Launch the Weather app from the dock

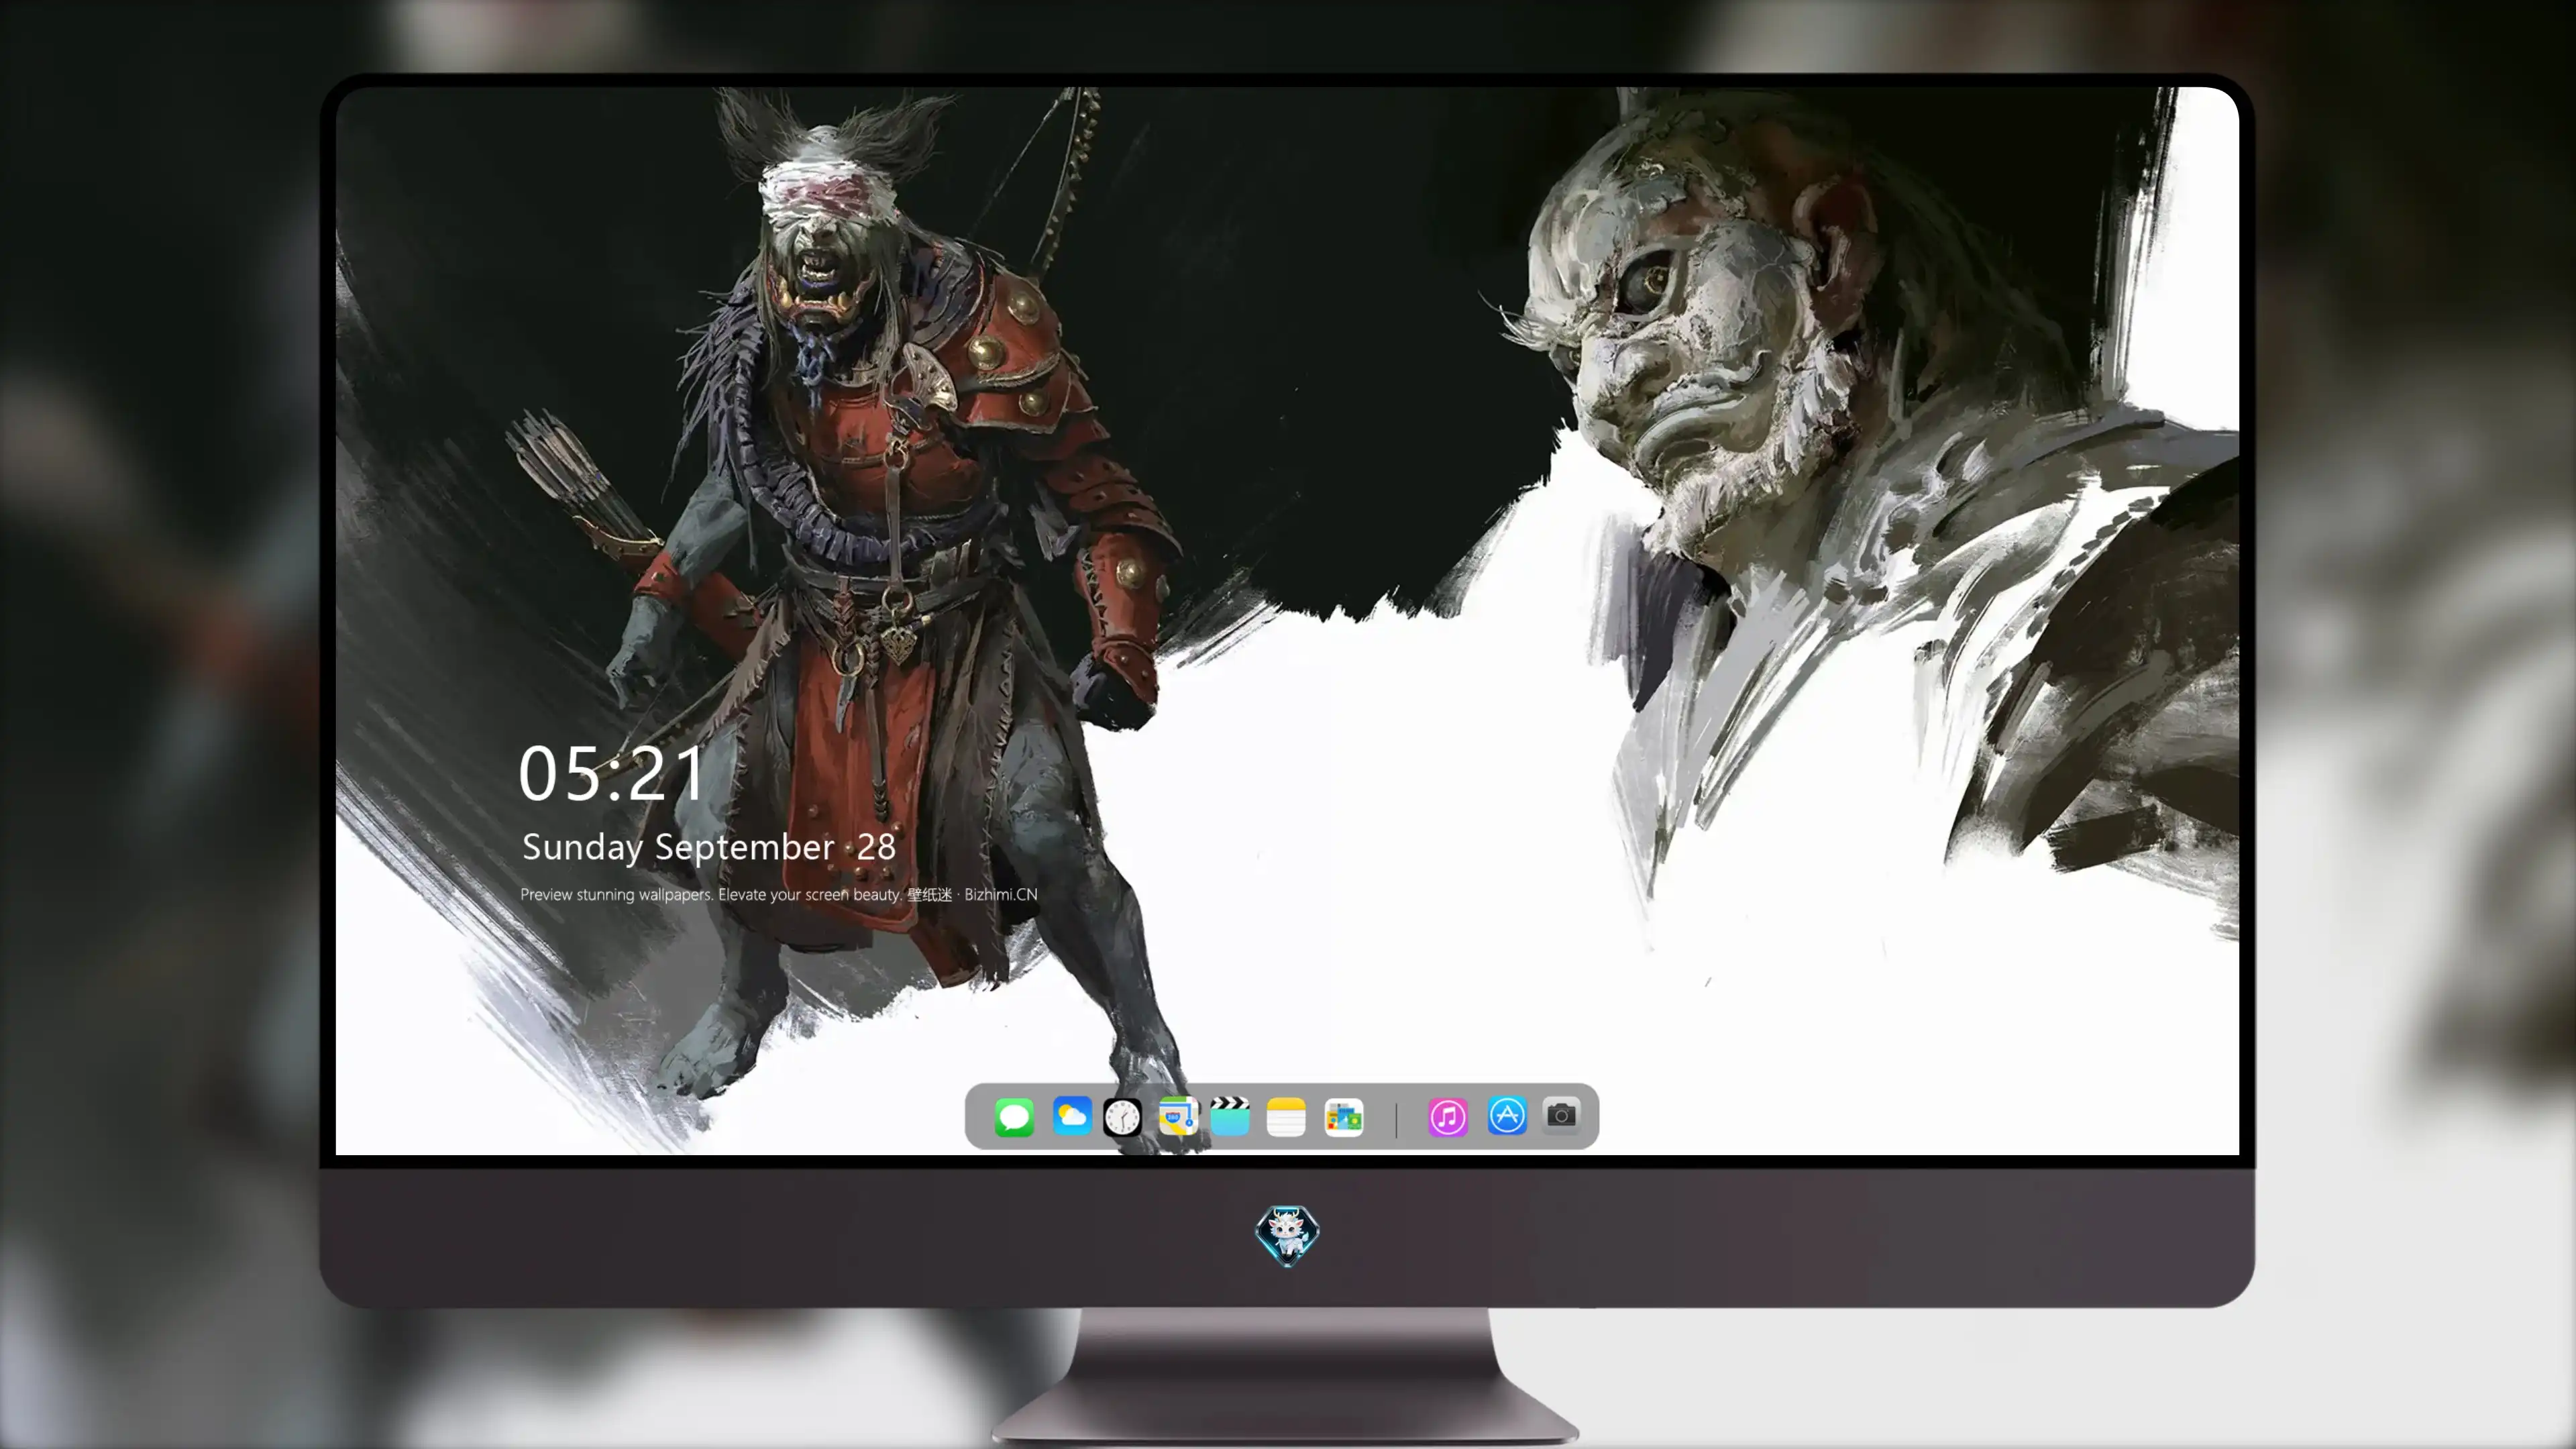pyautogui.click(x=1072, y=1116)
